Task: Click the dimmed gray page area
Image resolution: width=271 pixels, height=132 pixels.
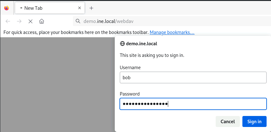Action: [x=57, y=85]
